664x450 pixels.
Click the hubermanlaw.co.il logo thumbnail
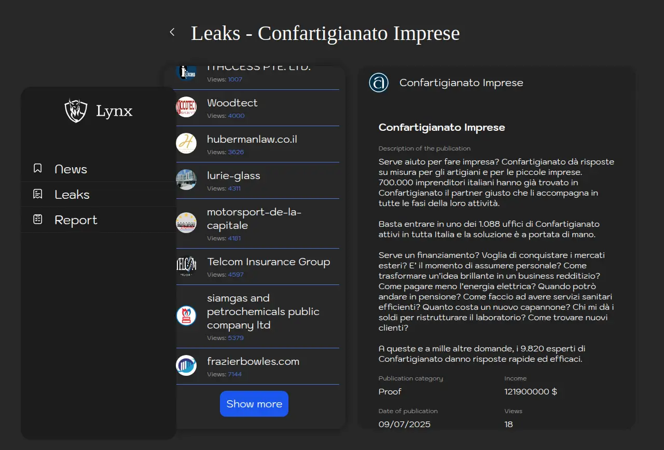(186, 143)
